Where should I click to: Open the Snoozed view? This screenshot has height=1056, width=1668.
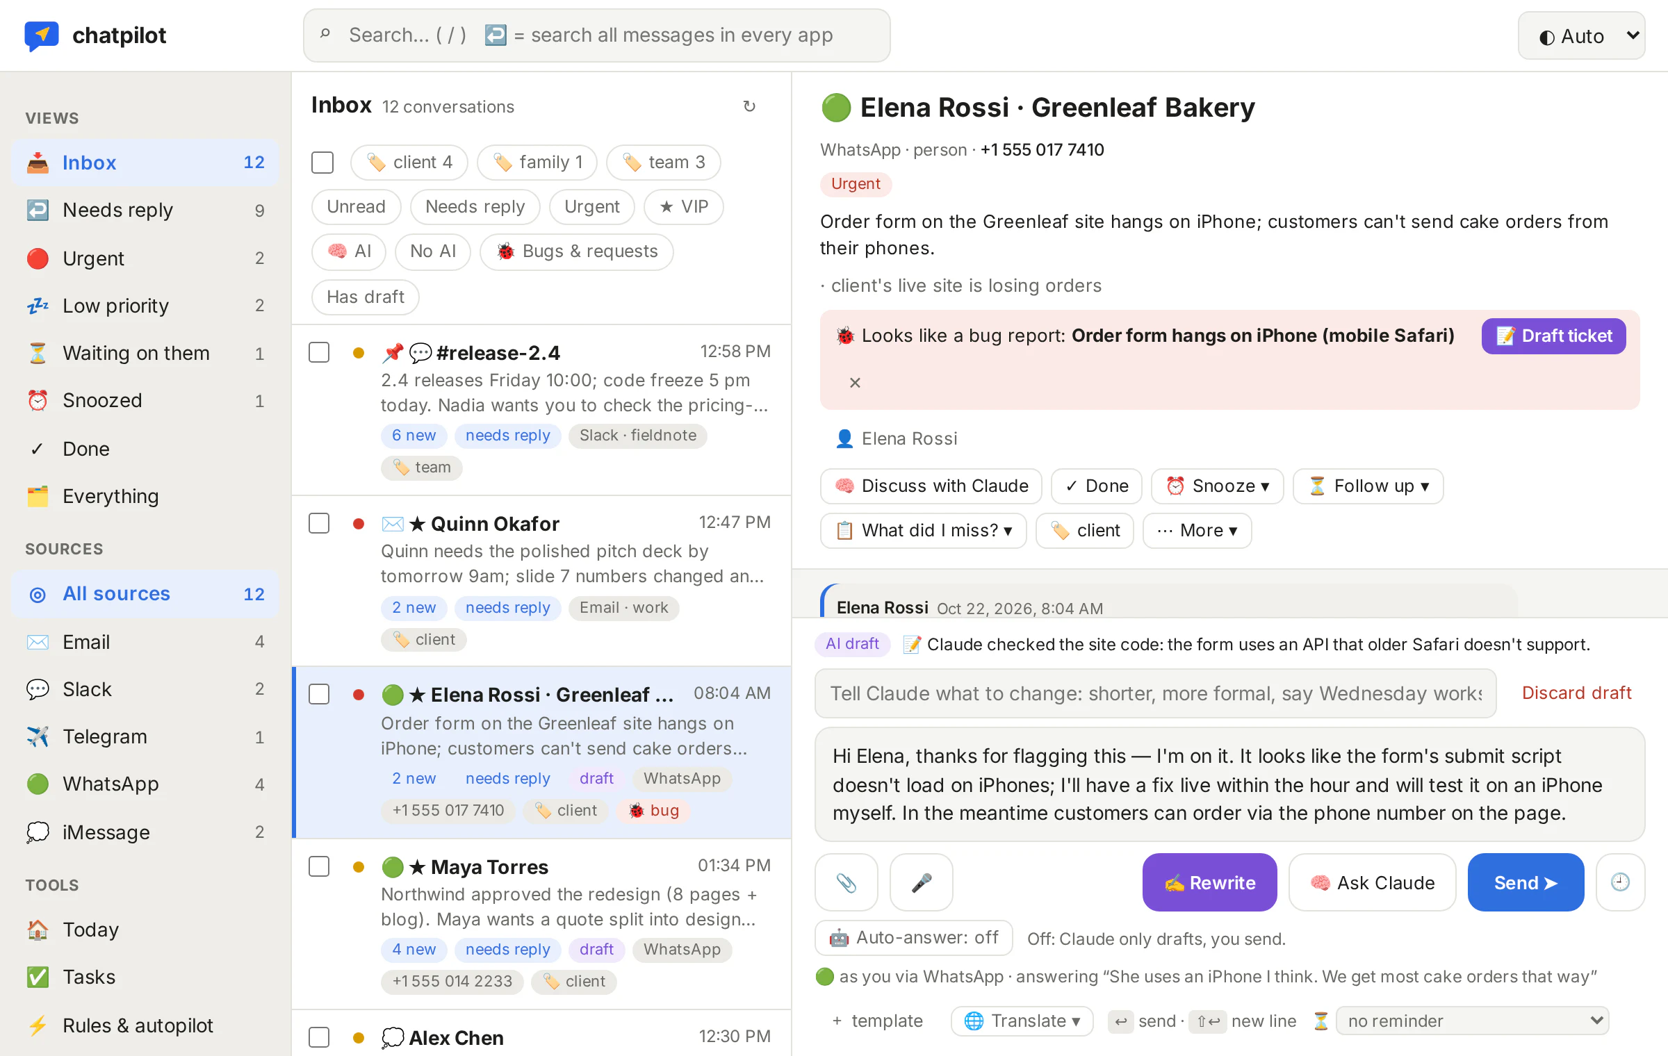click(145, 400)
